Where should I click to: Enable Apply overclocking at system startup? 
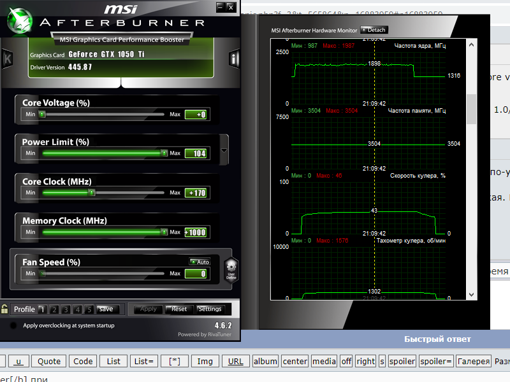point(13,325)
